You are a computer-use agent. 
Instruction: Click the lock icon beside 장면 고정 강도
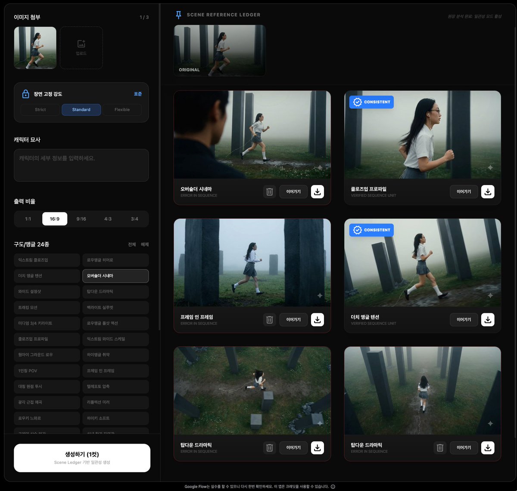click(25, 94)
